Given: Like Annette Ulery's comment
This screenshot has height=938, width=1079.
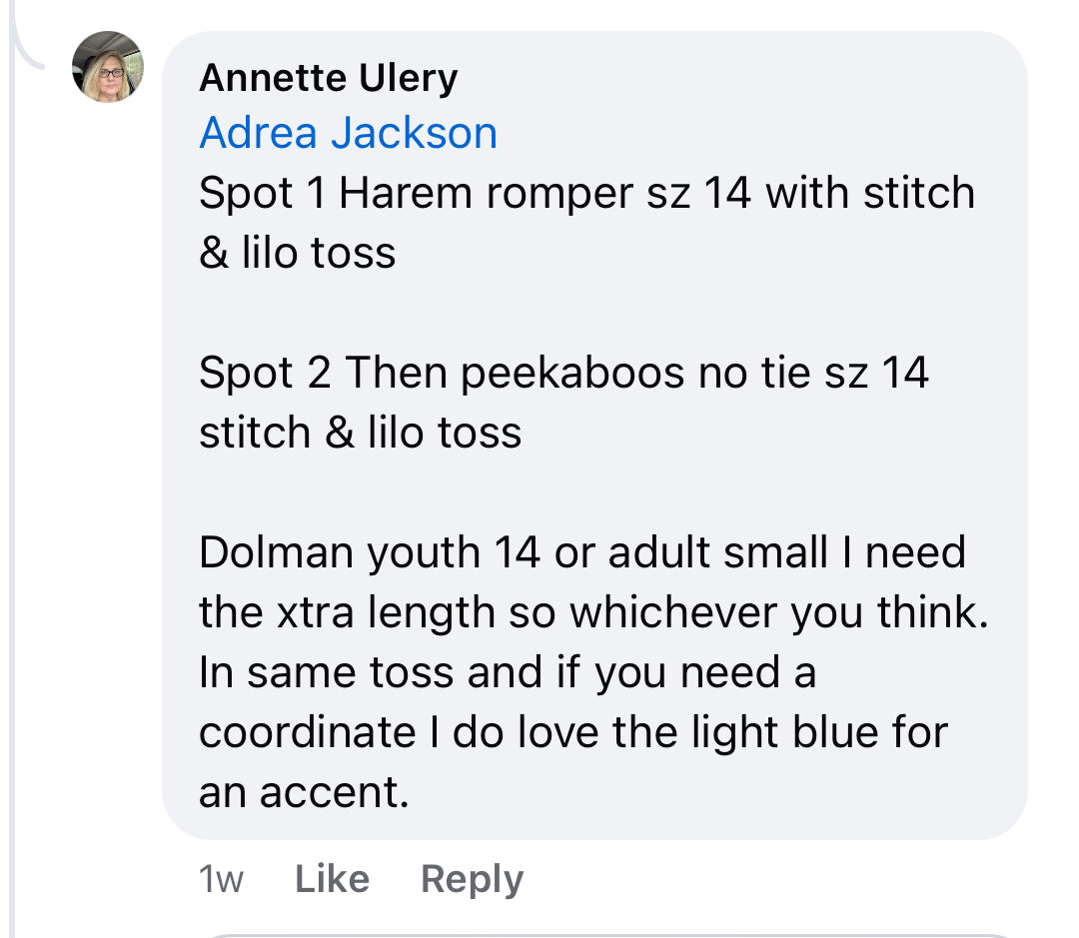Looking at the screenshot, I should coord(332,879).
